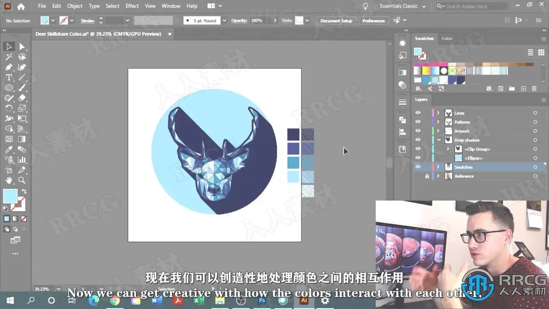Click the Document Setup button
The width and height of the screenshot is (549, 309).
point(336,21)
